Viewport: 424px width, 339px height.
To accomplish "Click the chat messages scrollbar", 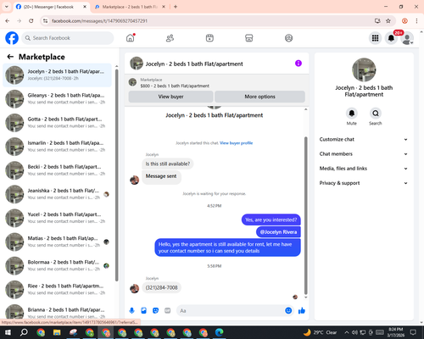I will click(x=305, y=216).
